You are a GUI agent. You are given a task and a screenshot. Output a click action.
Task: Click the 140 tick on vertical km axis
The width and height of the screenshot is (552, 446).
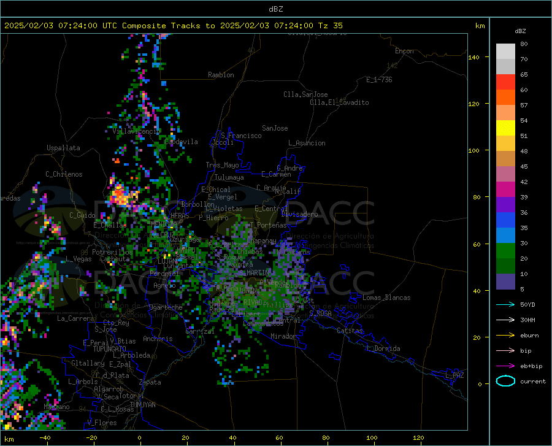pyautogui.click(x=473, y=57)
